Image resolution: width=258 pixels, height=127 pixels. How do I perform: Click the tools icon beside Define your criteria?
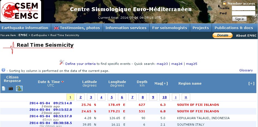(62, 63)
